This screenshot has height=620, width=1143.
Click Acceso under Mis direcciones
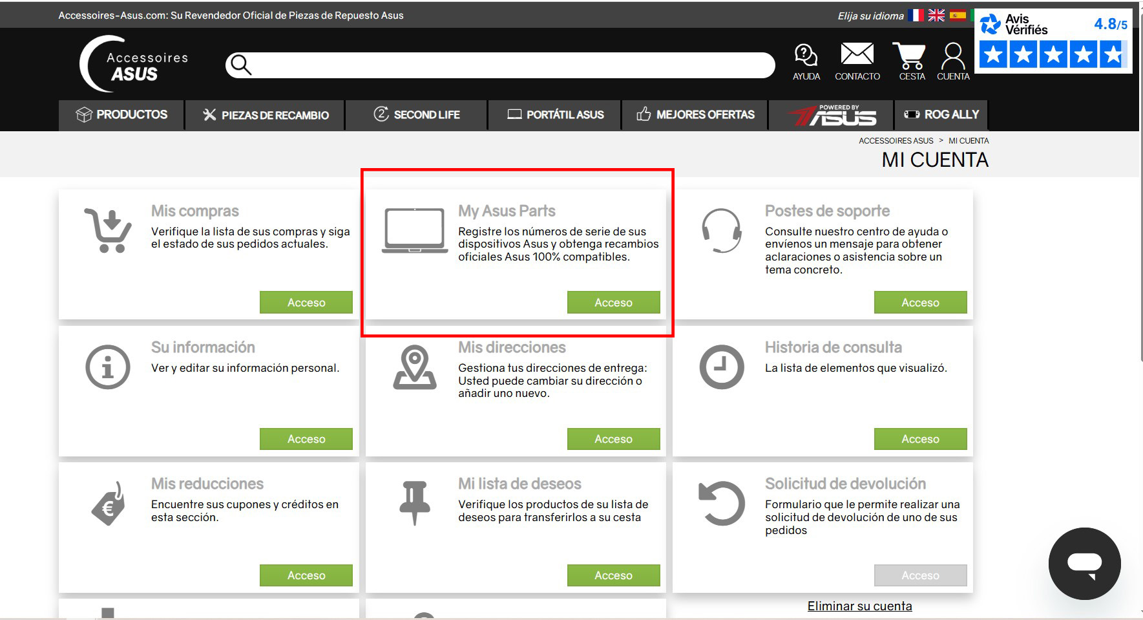pyautogui.click(x=614, y=439)
